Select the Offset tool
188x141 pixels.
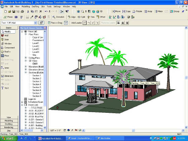(101, 17)
